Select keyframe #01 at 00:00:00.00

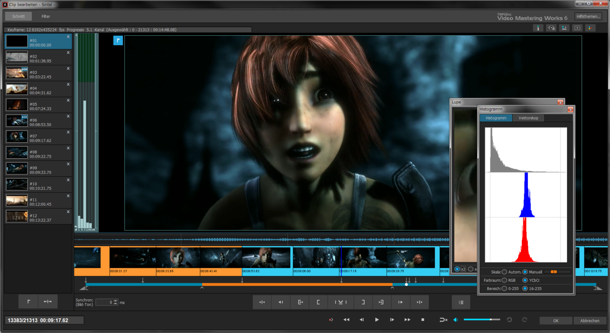coord(38,42)
